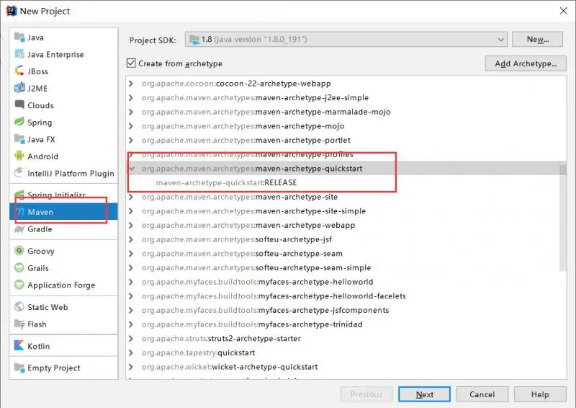
Task: Click the IntelliJ logo in title bar
Action: pyautogui.click(x=12, y=11)
